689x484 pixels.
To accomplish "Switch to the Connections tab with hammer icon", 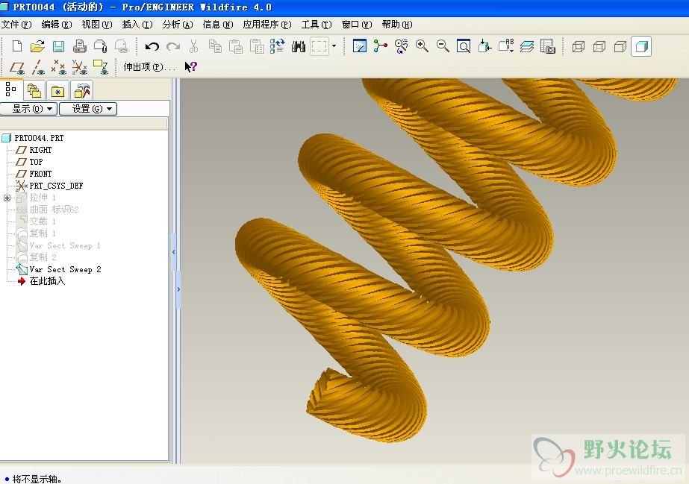I will (x=81, y=90).
